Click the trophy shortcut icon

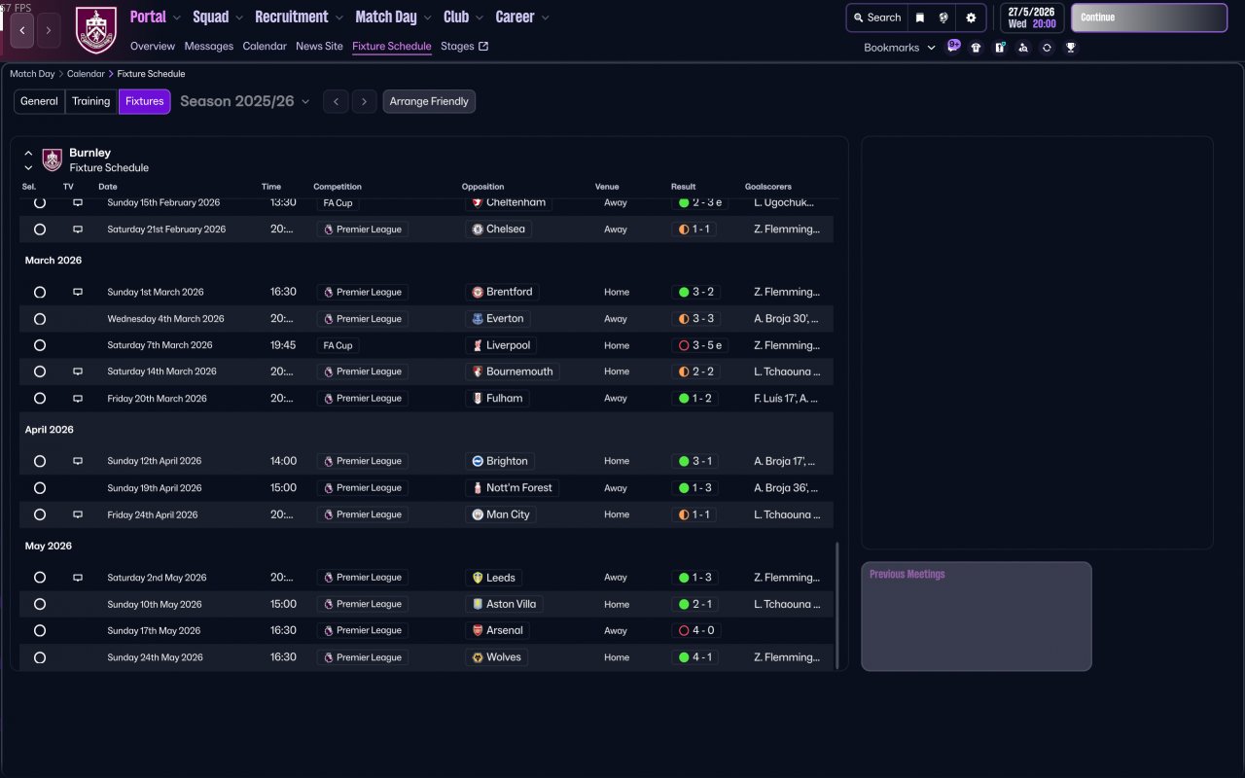tap(1070, 48)
